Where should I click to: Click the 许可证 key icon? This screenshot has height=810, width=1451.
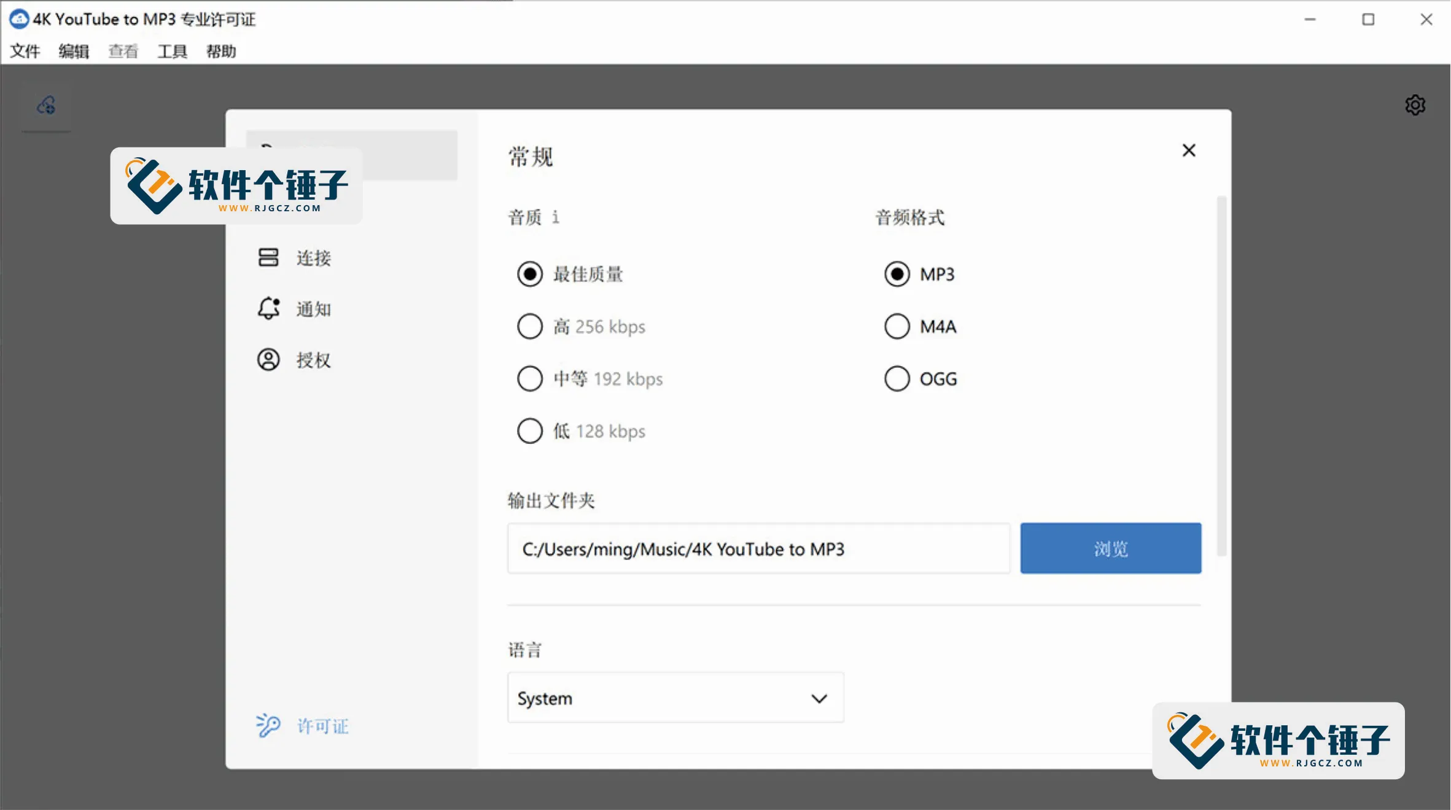(x=268, y=725)
